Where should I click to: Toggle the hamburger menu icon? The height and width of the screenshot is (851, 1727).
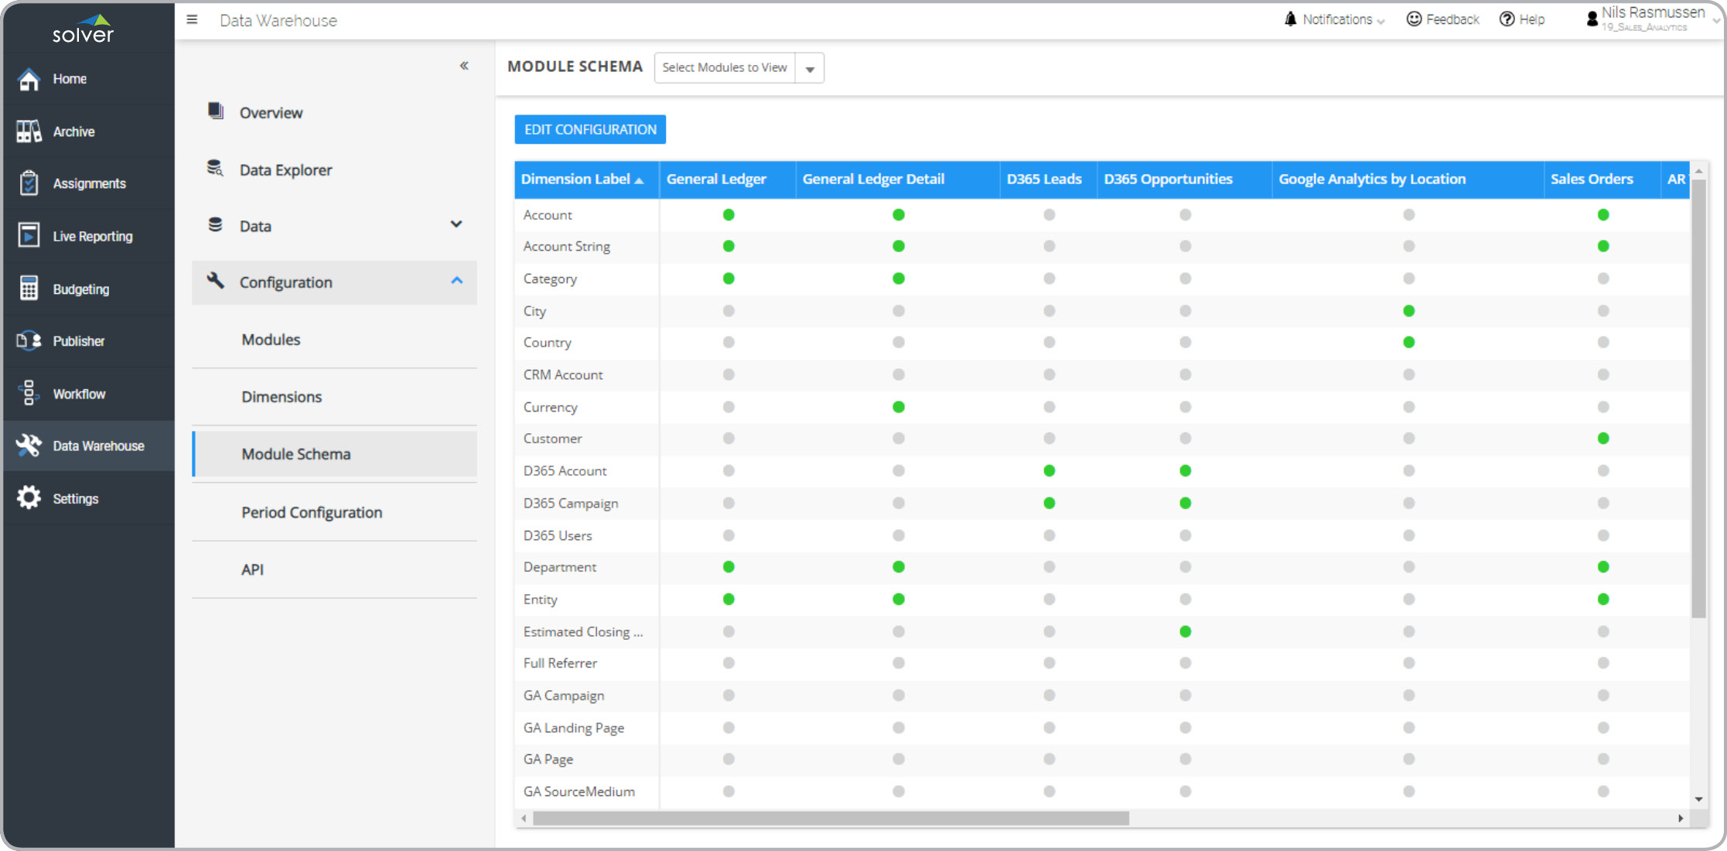click(x=192, y=20)
